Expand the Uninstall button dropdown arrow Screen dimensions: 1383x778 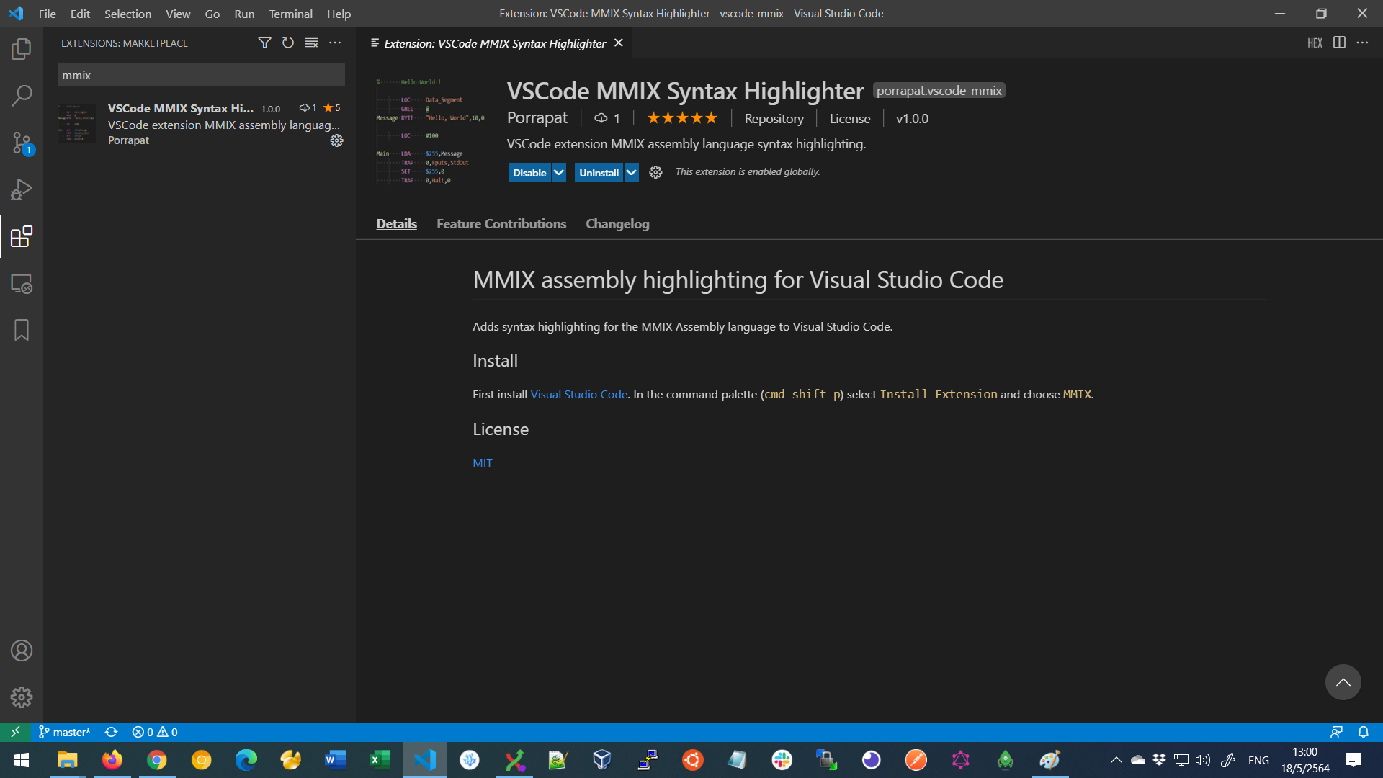[x=631, y=173]
